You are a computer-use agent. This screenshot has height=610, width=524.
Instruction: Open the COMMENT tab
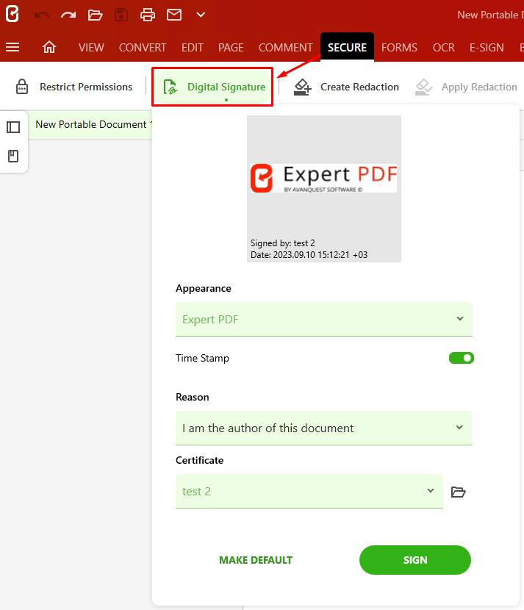pos(286,48)
